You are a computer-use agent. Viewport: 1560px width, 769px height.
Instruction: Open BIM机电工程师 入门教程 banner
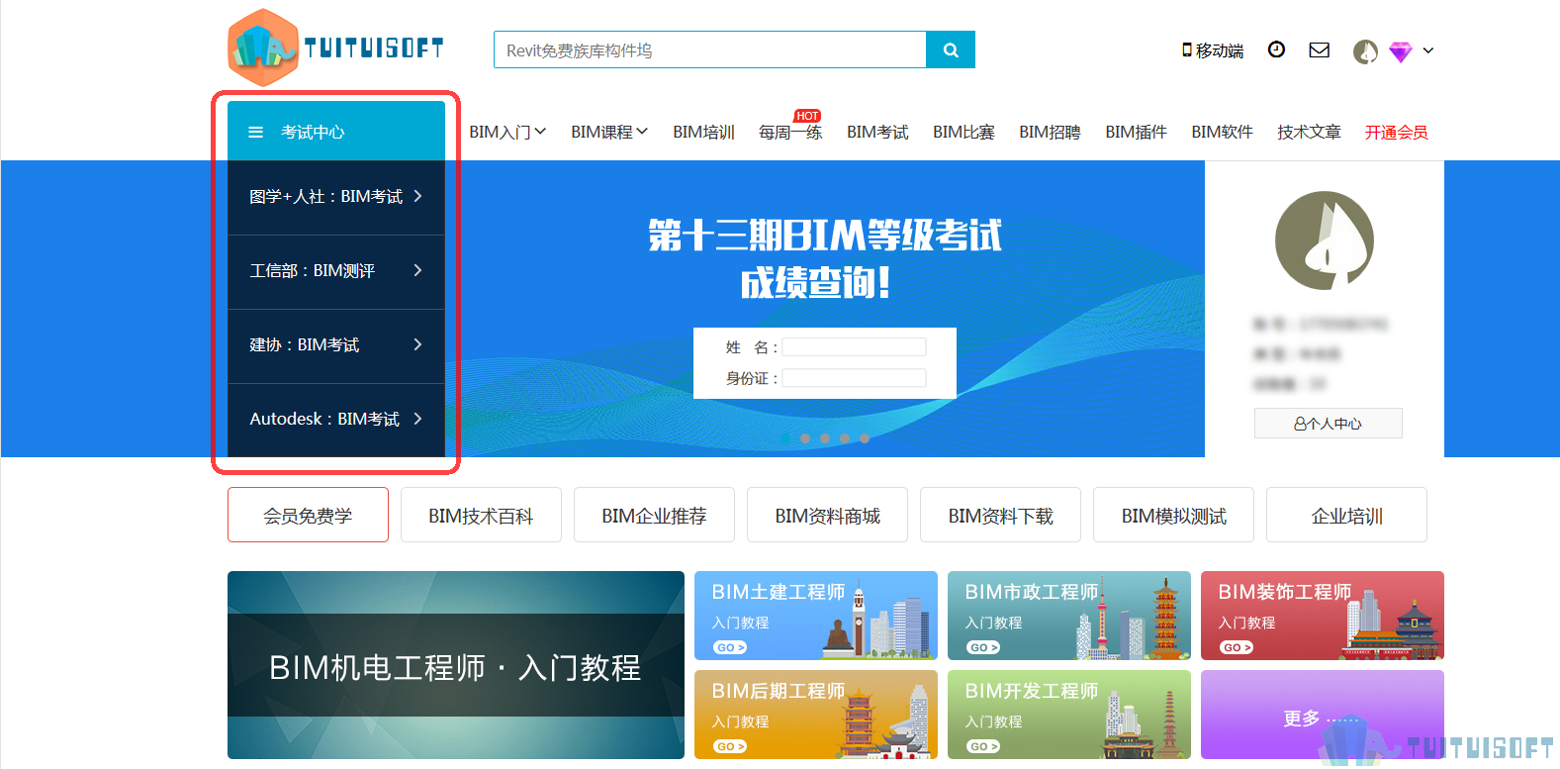point(456,665)
